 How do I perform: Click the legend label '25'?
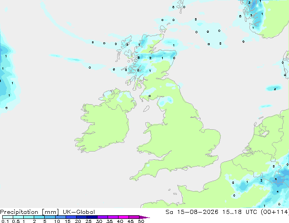pos(88,221)
